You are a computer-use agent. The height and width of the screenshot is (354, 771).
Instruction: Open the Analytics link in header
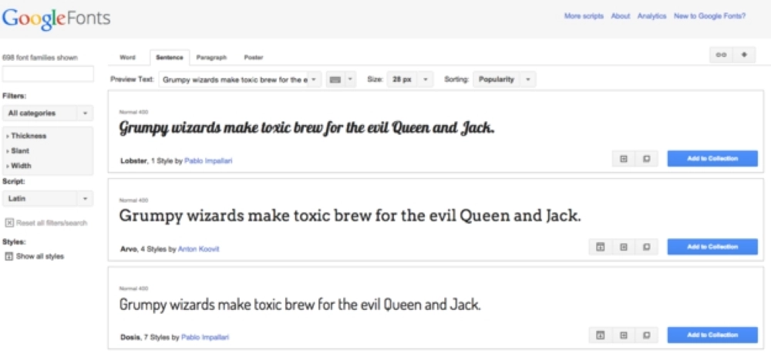[651, 15]
